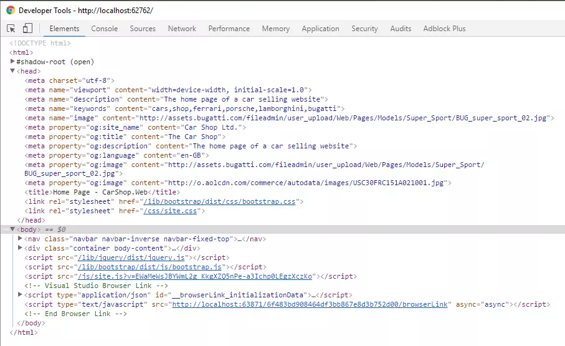Expand the application/json script node
Image resolution: width=565 pixels, height=346 pixels.
(21, 295)
